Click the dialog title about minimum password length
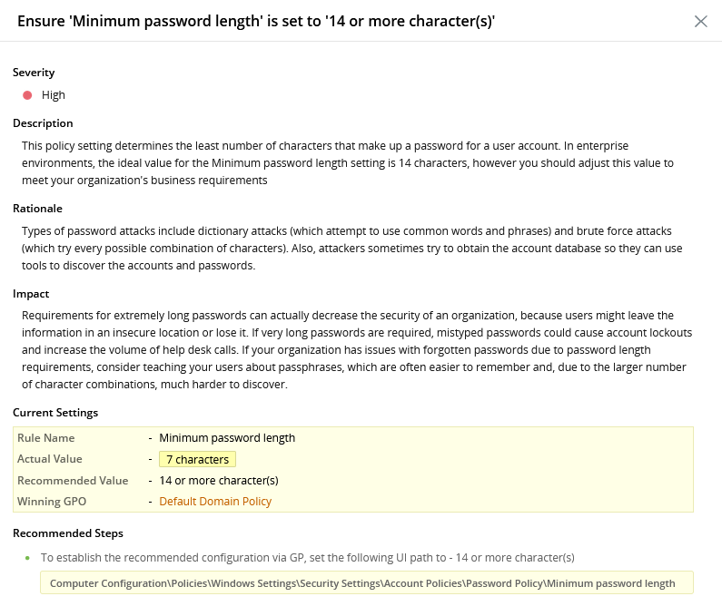The height and width of the screenshot is (606, 722). [256, 22]
